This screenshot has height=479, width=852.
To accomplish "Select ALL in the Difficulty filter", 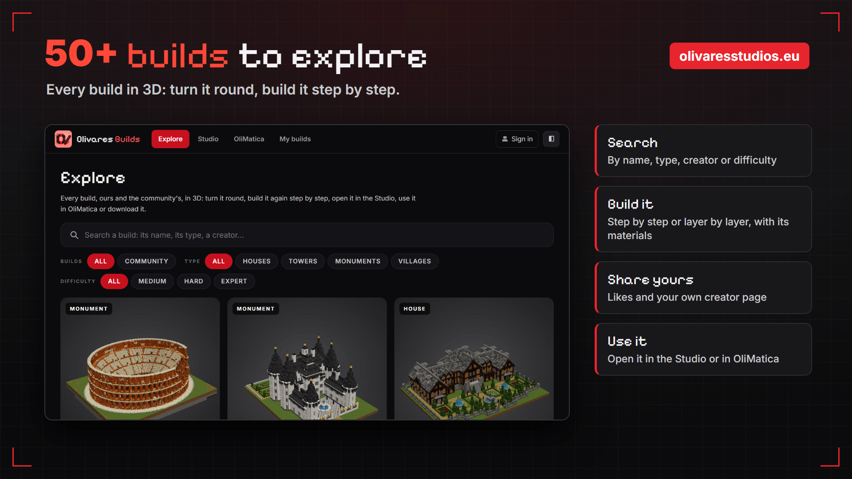I will (114, 281).
